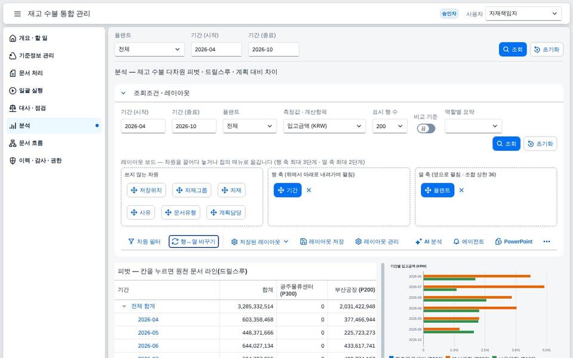
Task: Click the 플랜트 column-axis chip
Action: click(438, 190)
